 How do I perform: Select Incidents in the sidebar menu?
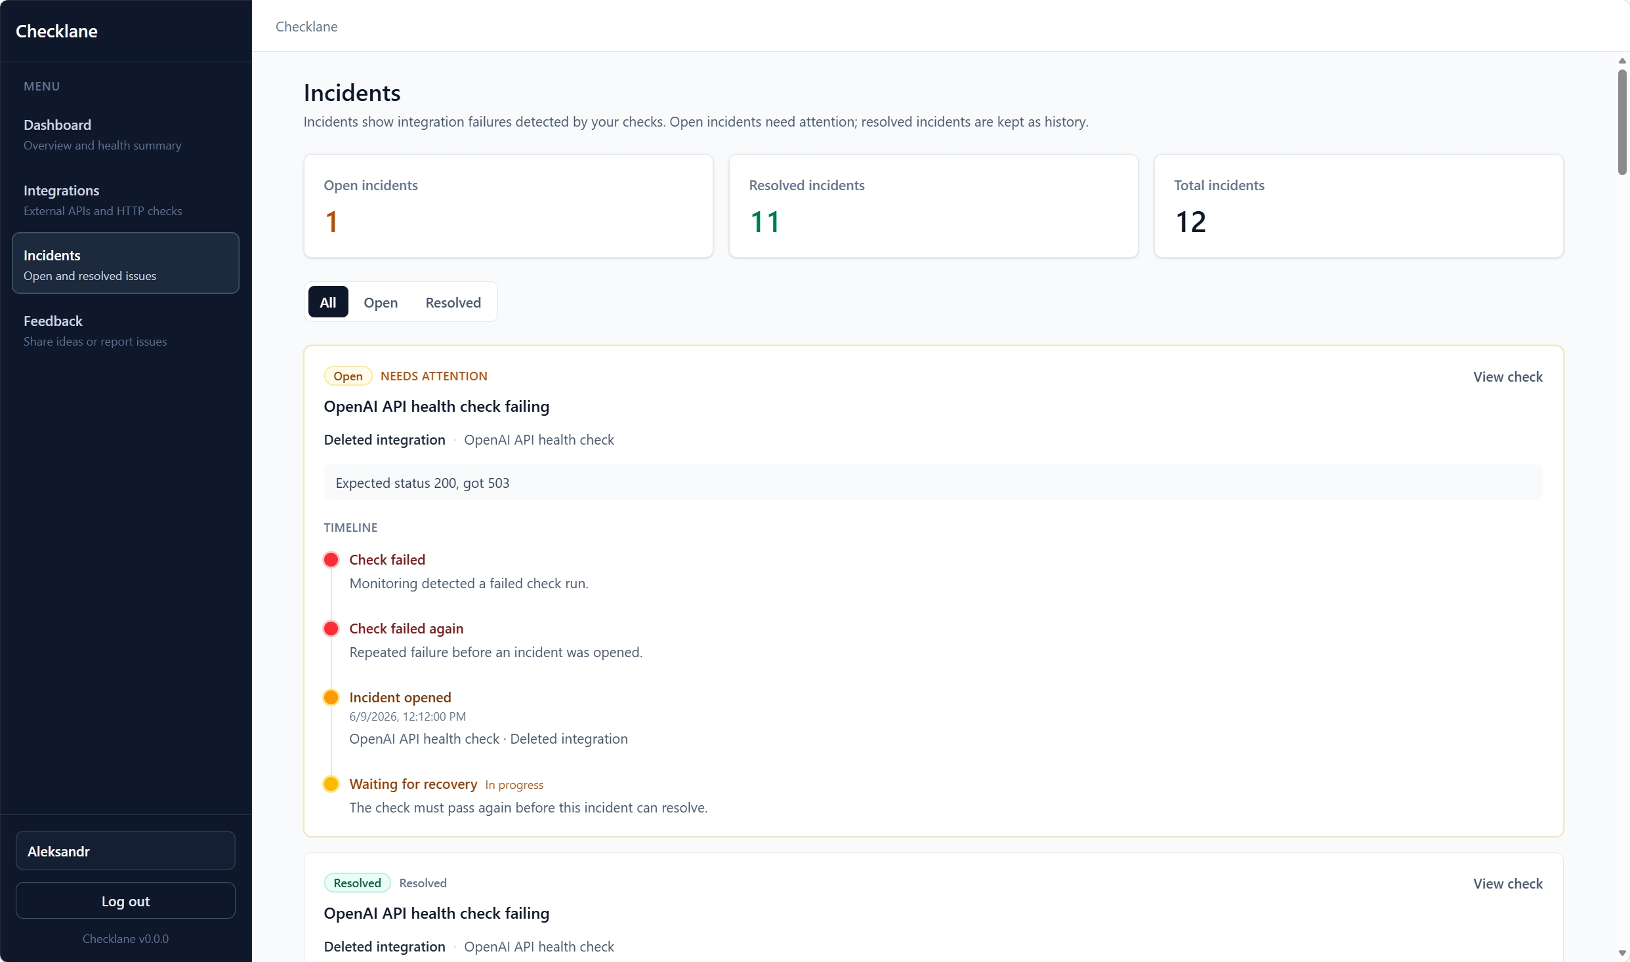coord(125,264)
